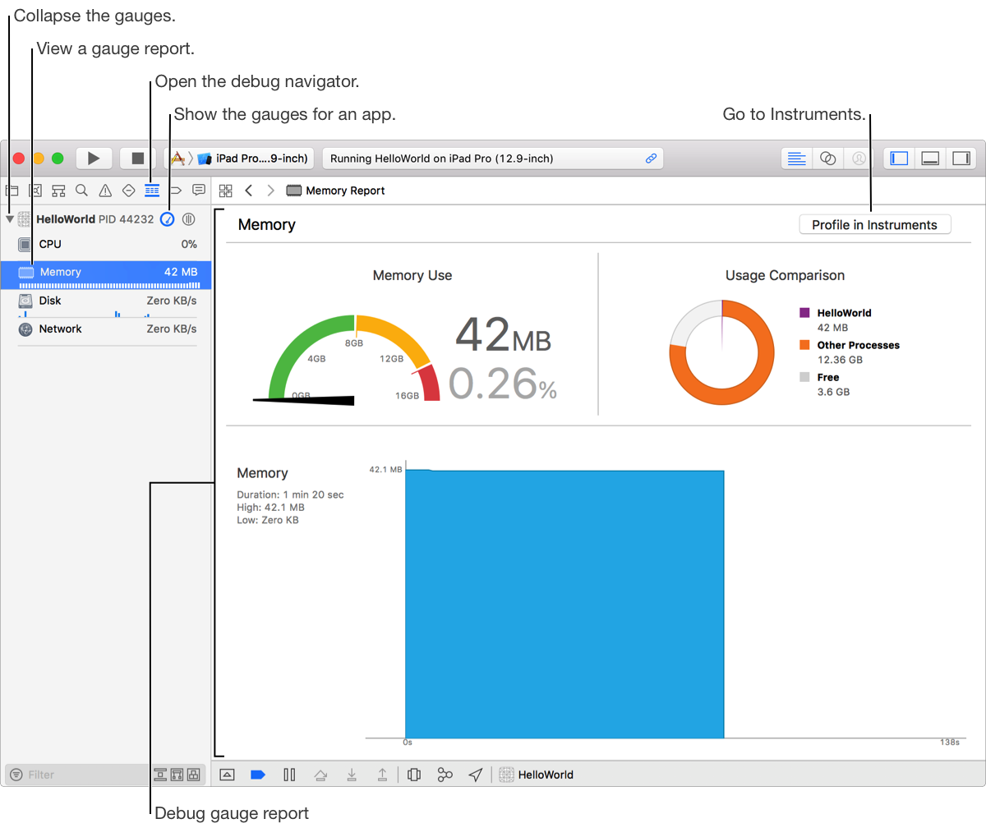Open the Disk gauge report
The width and height of the screenshot is (986, 828).
[107, 302]
